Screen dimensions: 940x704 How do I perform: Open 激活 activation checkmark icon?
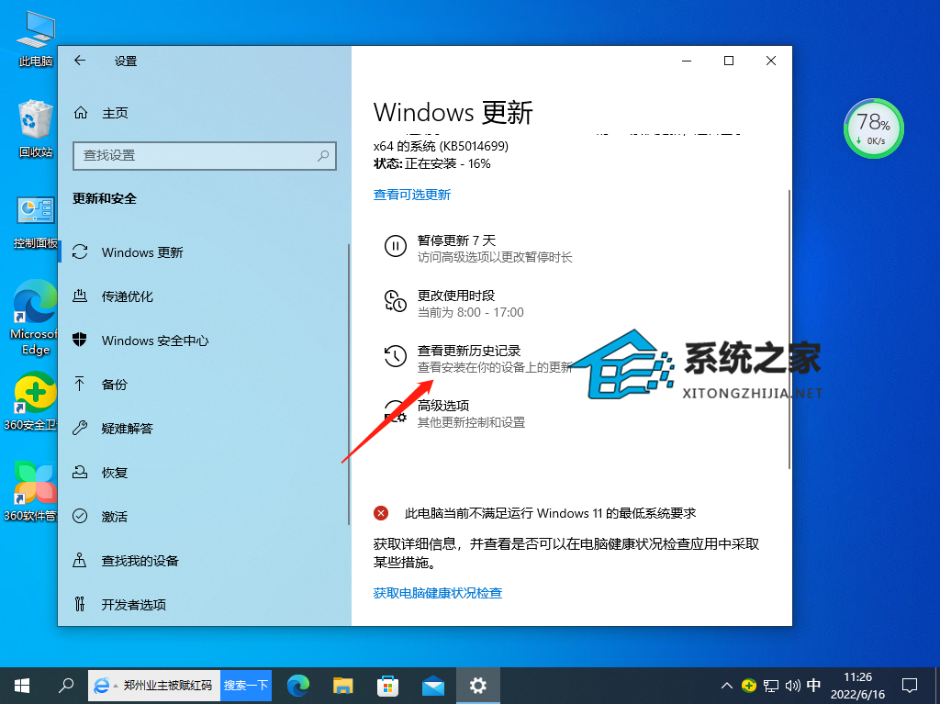tap(81, 517)
